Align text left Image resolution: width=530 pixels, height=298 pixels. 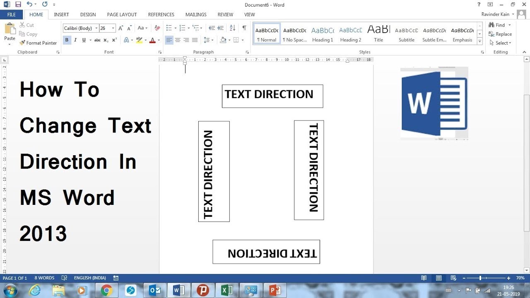(169, 40)
